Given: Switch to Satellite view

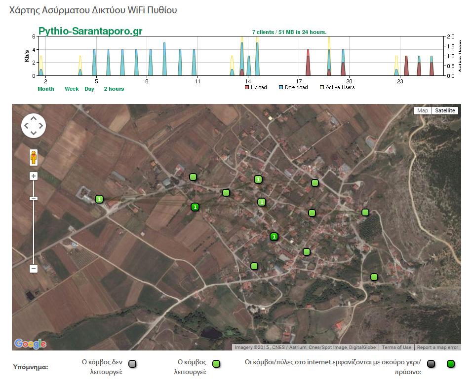Looking at the screenshot, I should pos(445,110).
